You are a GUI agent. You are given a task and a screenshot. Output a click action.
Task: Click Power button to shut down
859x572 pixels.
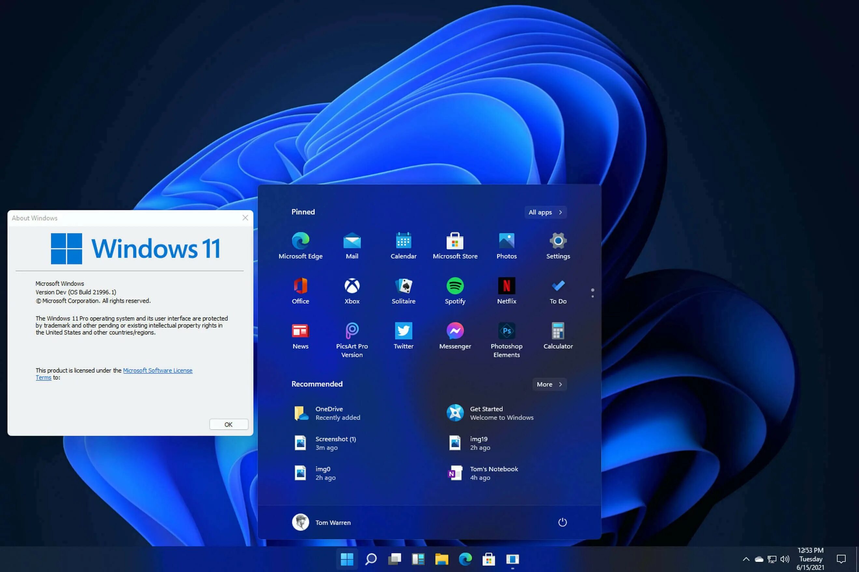coord(562,522)
